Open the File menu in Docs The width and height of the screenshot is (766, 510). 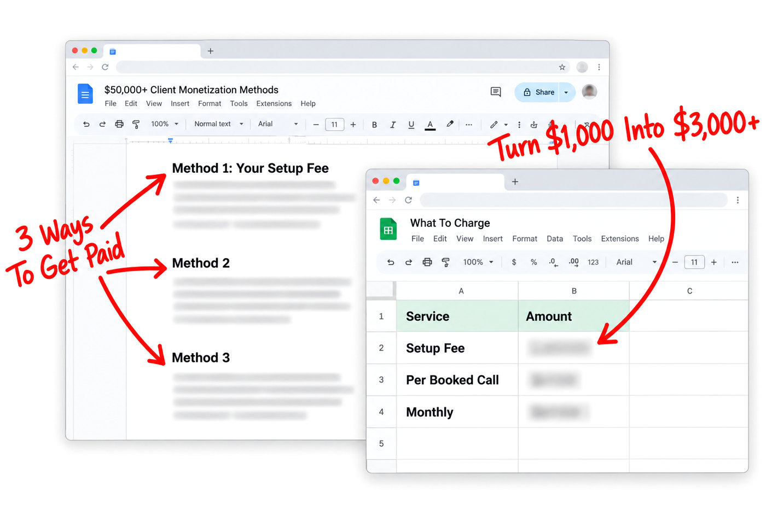click(111, 103)
